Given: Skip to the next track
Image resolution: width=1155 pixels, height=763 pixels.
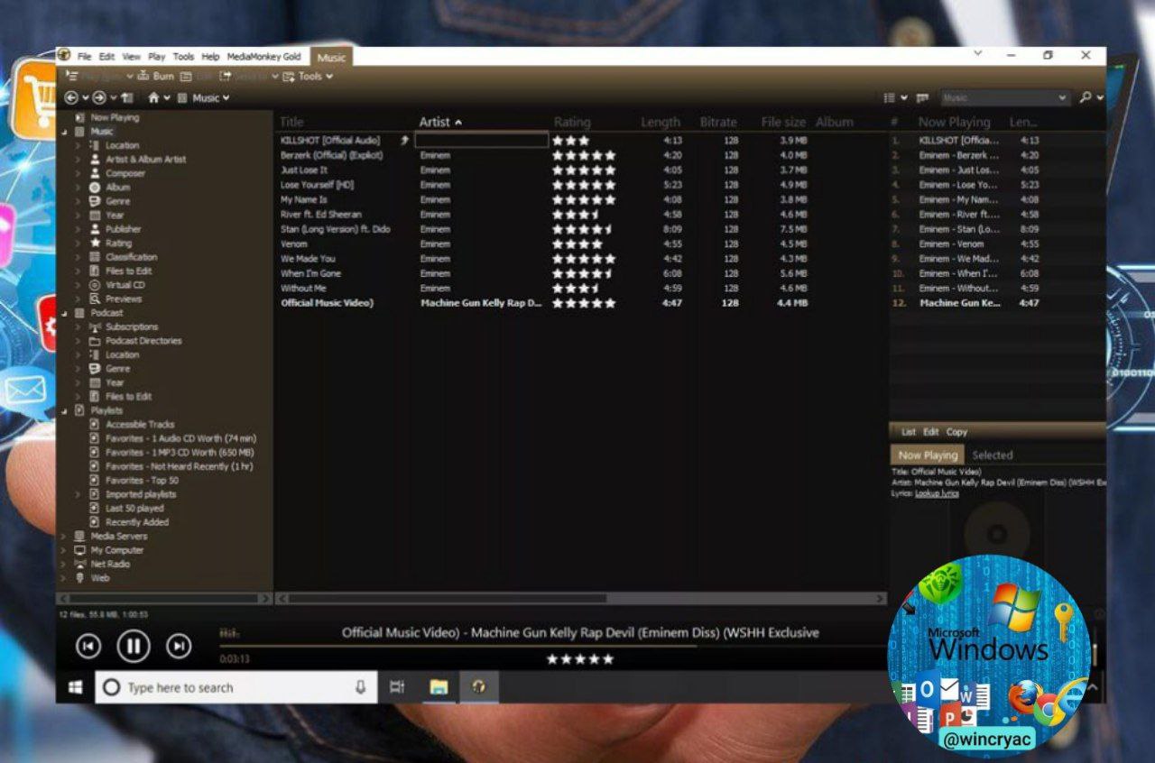Looking at the screenshot, I should (x=180, y=646).
